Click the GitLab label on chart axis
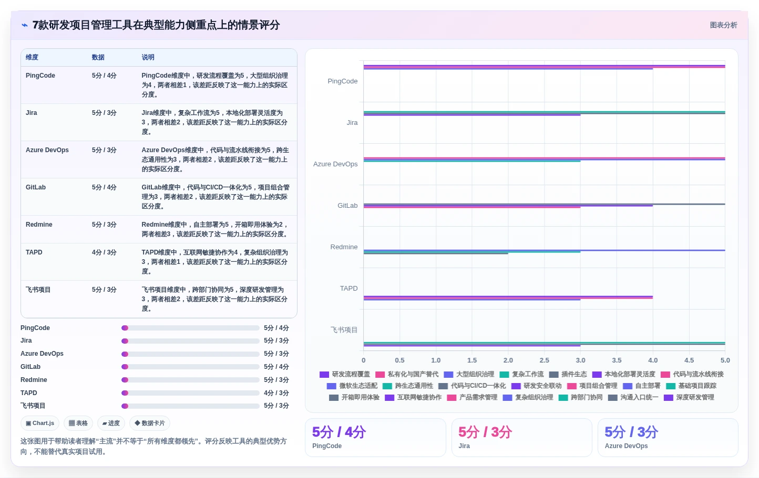This screenshot has width=759, height=478. 347,206
